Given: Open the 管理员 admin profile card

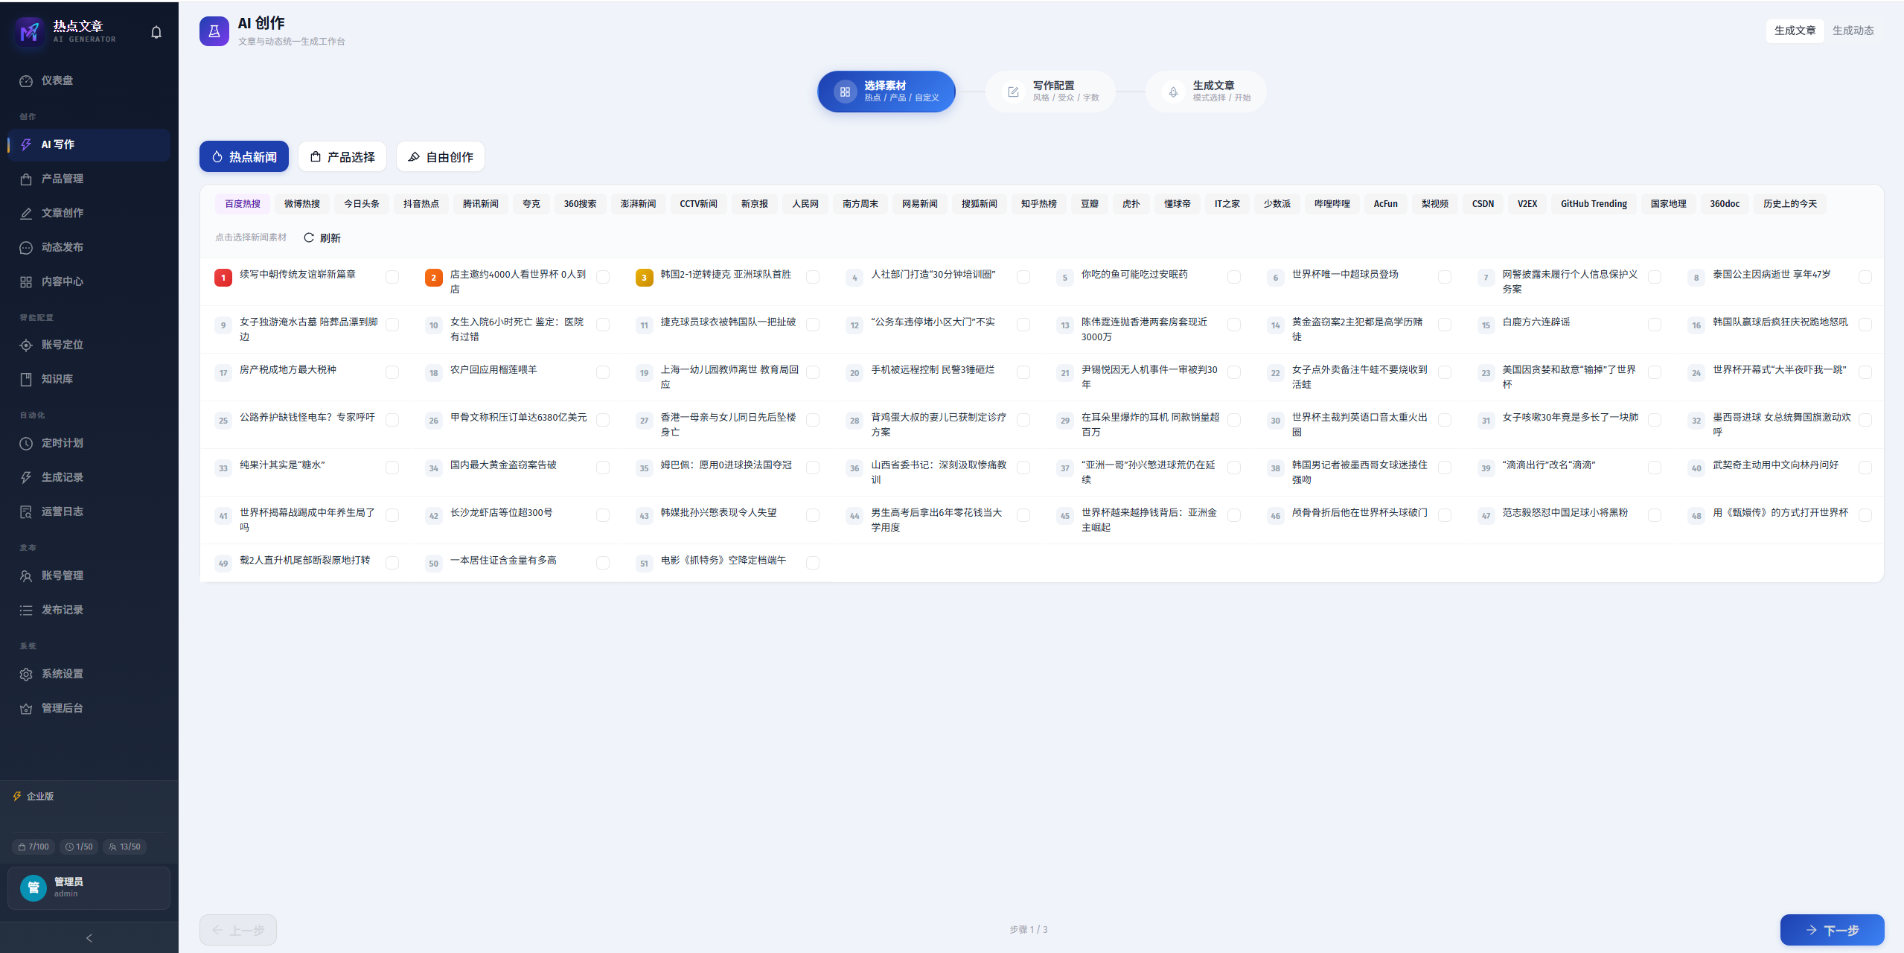Looking at the screenshot, I should click(x=89, y=887).
